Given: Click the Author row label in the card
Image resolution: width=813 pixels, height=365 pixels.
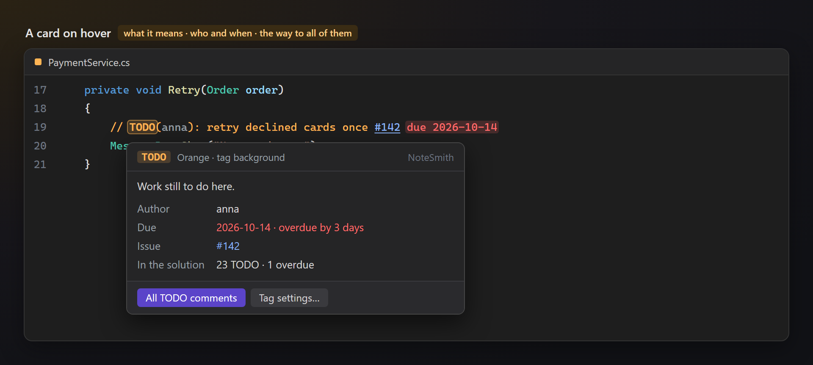Looking at the screenshot, I should (x=153, y=209).
